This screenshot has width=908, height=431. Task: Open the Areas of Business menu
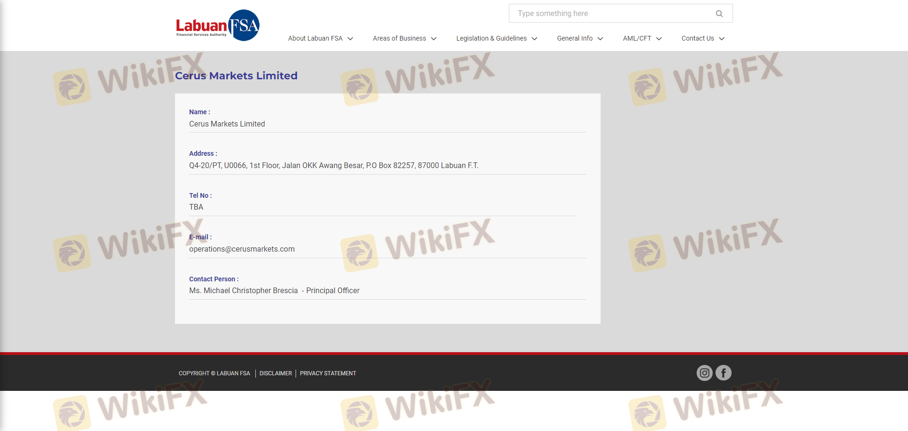pos(400,38)
